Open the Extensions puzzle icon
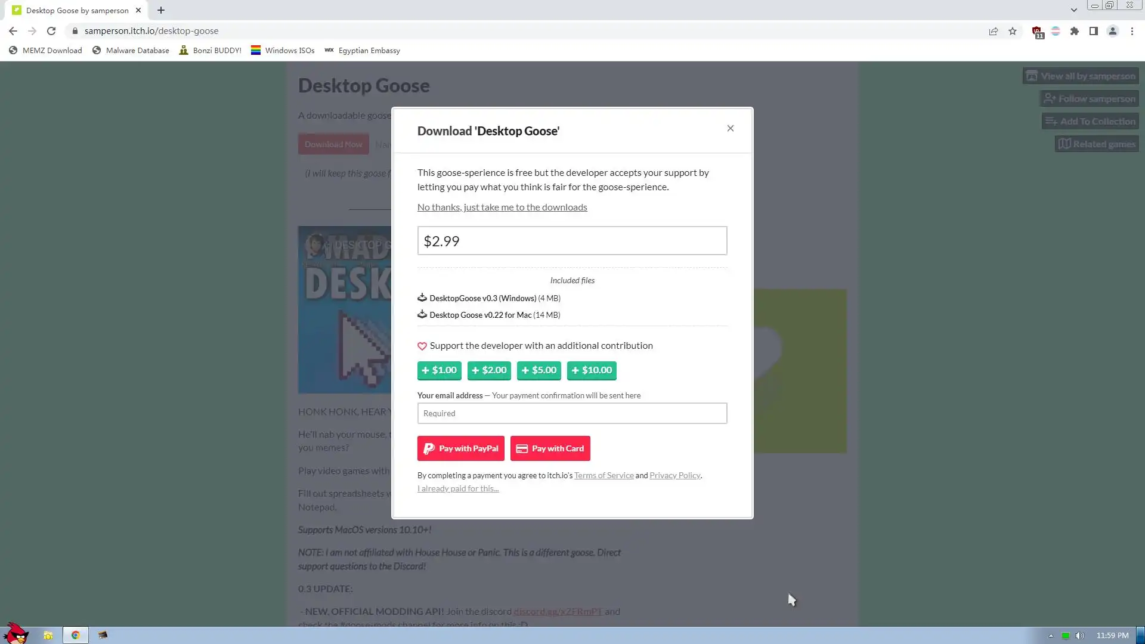The width and height of the screenshot is (1145, 644). point(1075,31)
